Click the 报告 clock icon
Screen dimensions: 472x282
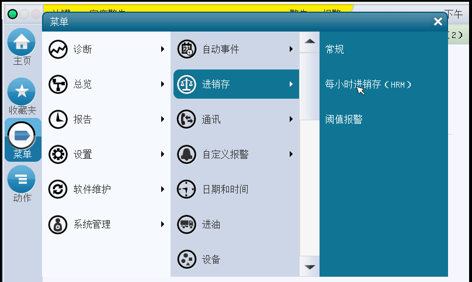coord(58,119)
